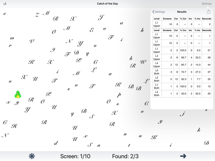
Task: Open Settings from the top bar
Action: coord(206,4)
